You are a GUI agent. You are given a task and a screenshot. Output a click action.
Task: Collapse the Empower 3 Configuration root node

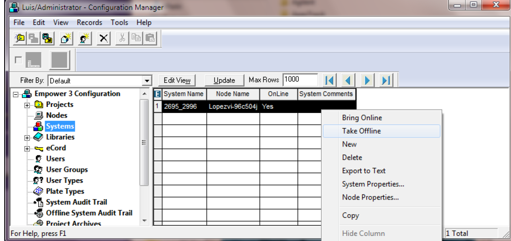(x=16, y=94)
